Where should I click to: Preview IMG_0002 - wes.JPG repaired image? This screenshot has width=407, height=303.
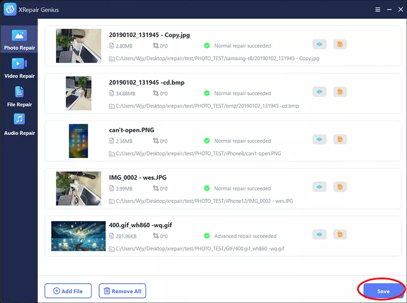(319, 187)
